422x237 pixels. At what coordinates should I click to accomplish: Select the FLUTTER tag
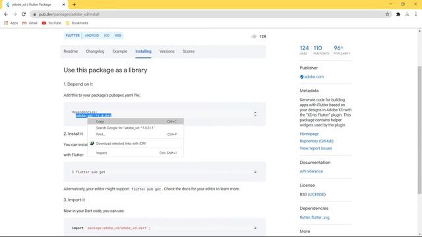73,36
